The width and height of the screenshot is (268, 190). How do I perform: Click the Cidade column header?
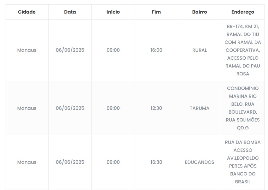coord(27,12)
